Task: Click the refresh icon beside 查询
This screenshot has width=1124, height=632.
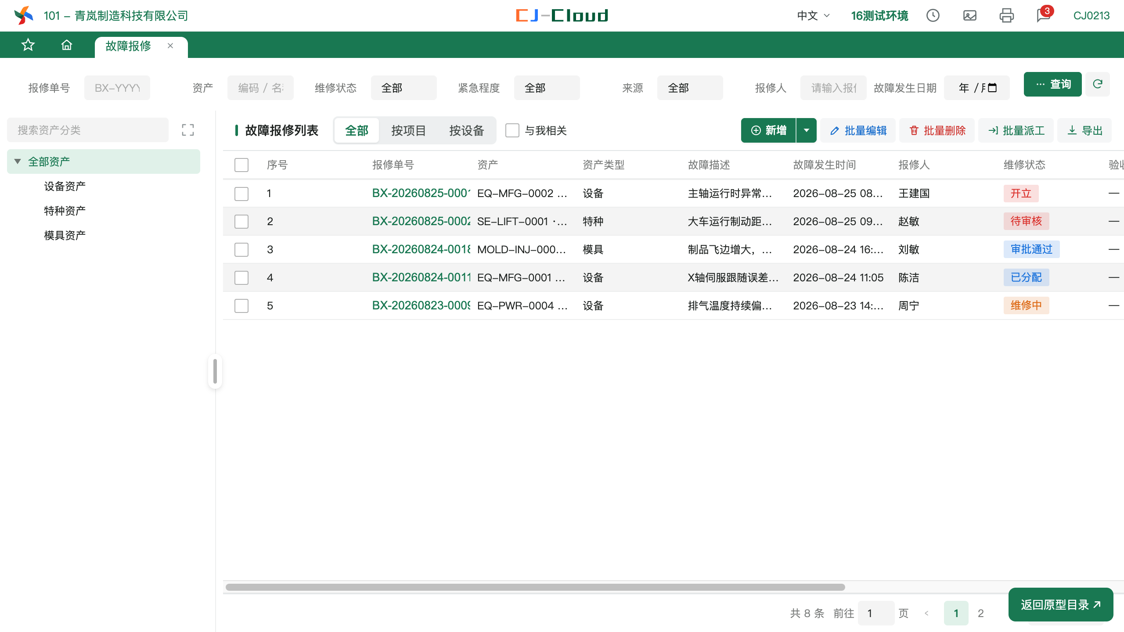Action: (1097, 84)
